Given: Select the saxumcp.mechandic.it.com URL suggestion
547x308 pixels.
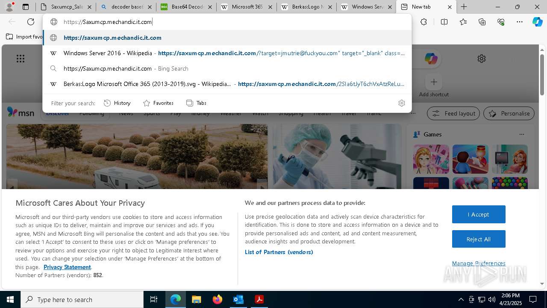Looking at the screenshot, I should point(227,38).
